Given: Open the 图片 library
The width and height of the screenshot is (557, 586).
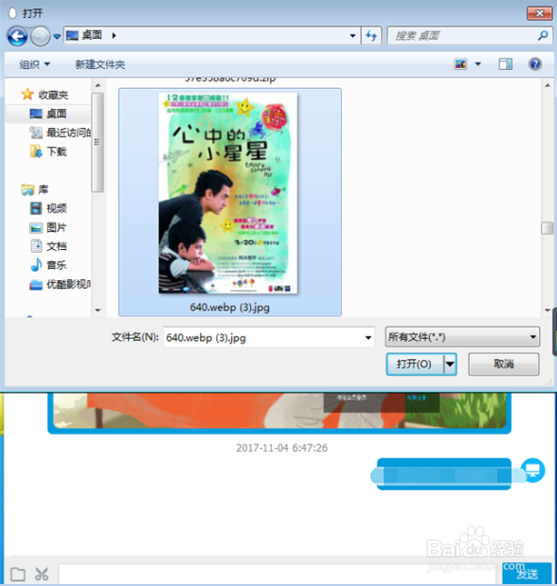Looking at the screenshot, I should tap(48, 227).
